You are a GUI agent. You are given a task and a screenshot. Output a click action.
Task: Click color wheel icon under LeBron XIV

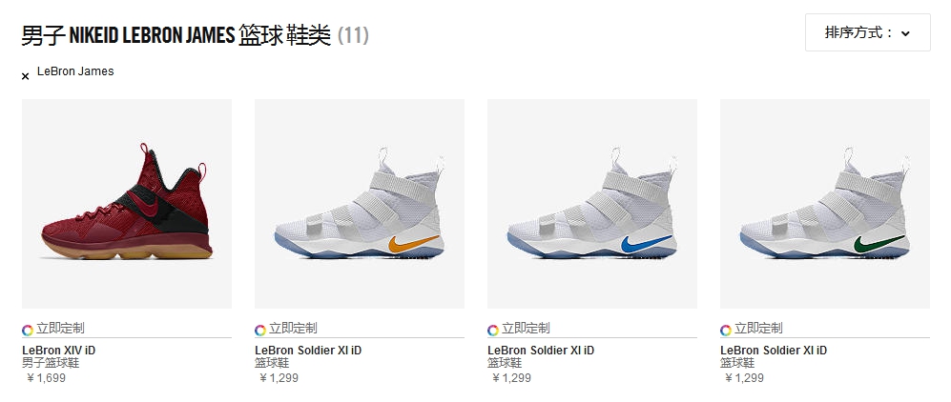tap(28, 330)
